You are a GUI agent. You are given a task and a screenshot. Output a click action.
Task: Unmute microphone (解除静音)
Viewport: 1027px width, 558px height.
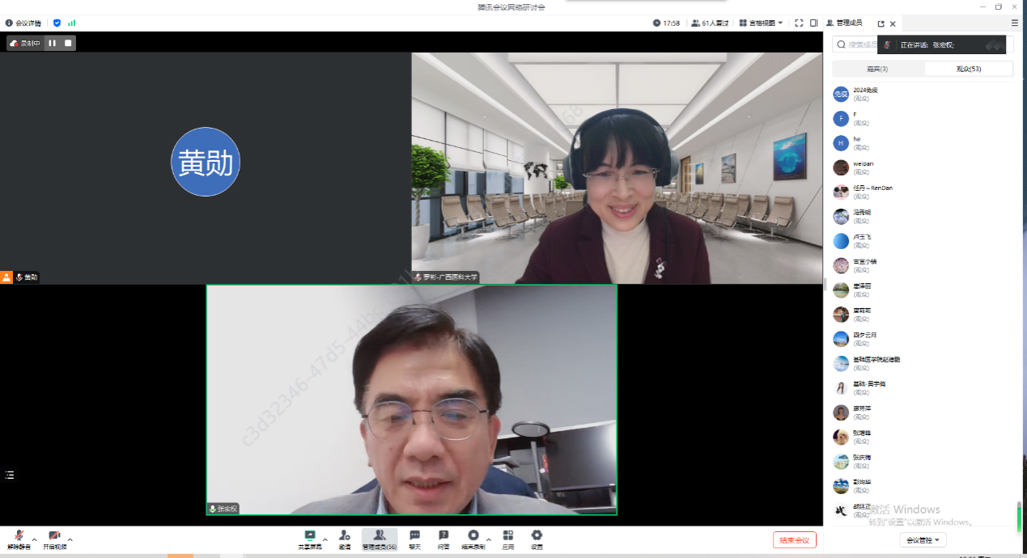point(18,538)
